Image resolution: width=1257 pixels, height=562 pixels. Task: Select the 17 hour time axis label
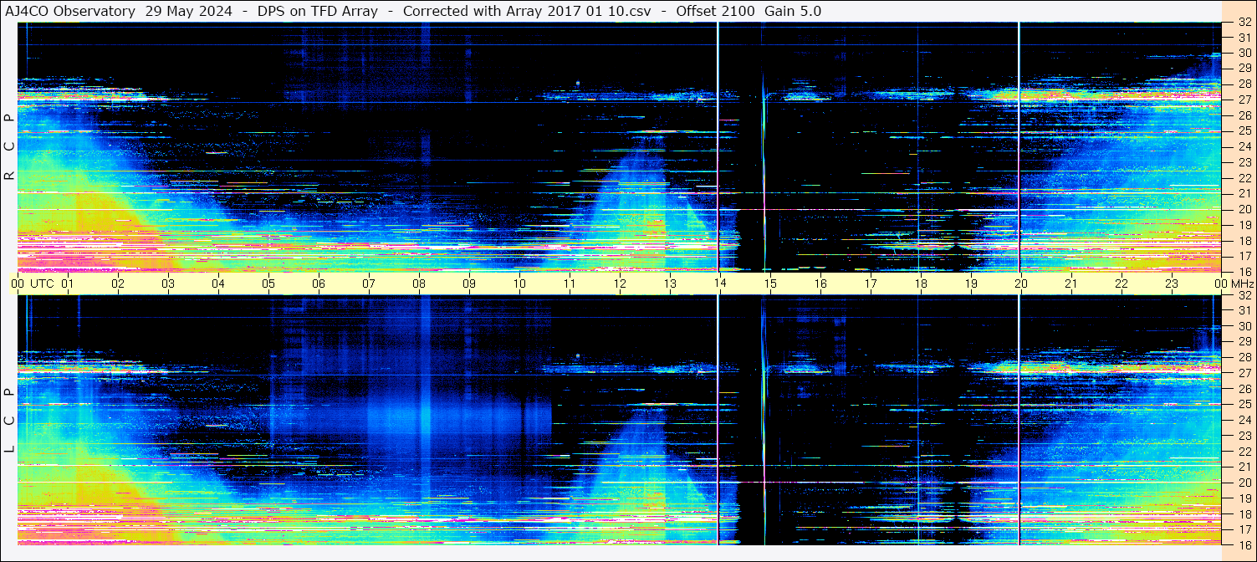click(871, 284)
